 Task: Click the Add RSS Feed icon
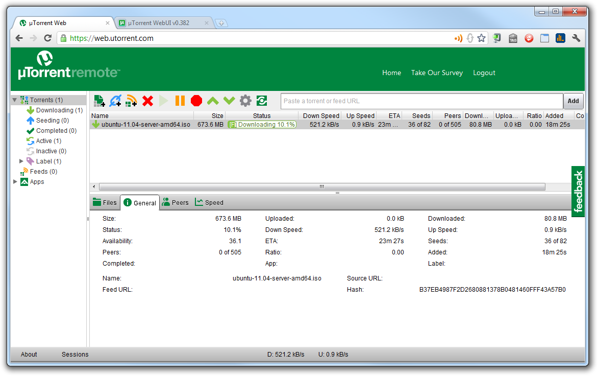131,101
